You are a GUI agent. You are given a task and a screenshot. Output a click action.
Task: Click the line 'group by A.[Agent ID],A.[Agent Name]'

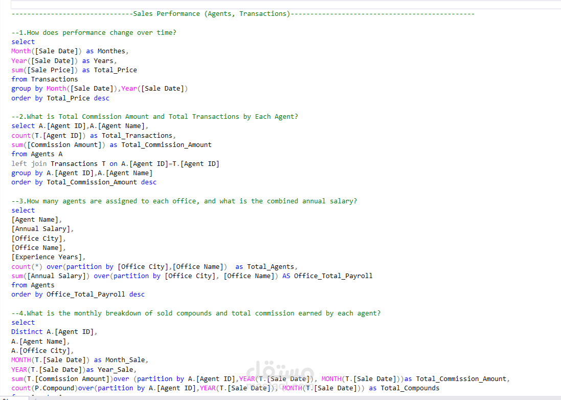click(x=82, y=173)
